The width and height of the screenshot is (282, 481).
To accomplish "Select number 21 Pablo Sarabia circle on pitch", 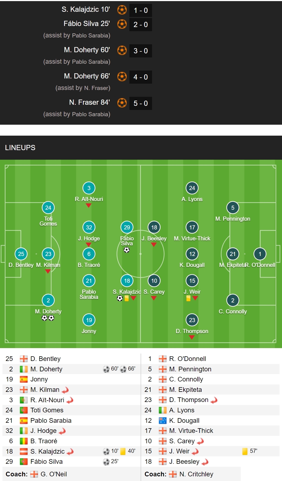I will (x=89, y=281).
